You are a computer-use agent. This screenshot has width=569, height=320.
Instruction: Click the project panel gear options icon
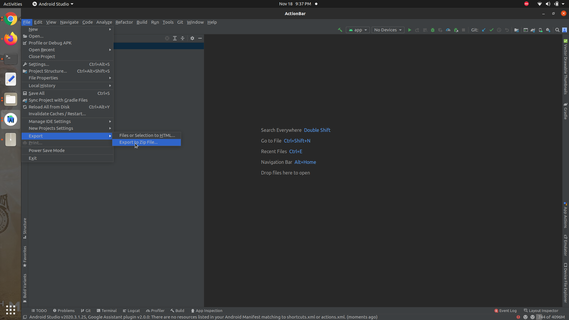pos(192,38)
